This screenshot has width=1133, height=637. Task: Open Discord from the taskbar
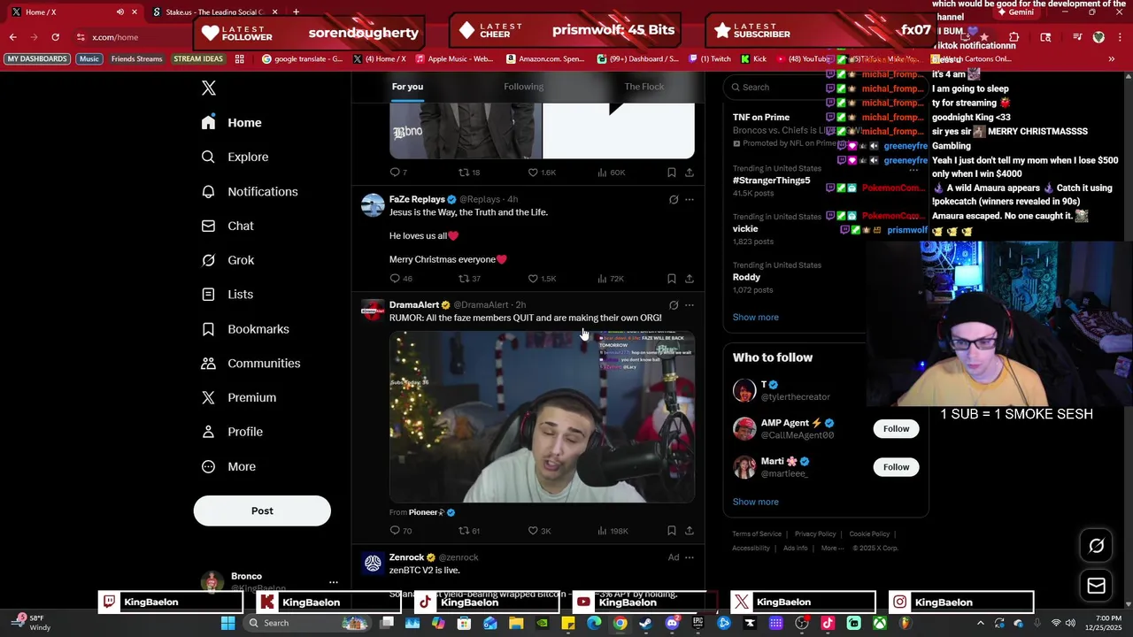[x=672, y=623]
